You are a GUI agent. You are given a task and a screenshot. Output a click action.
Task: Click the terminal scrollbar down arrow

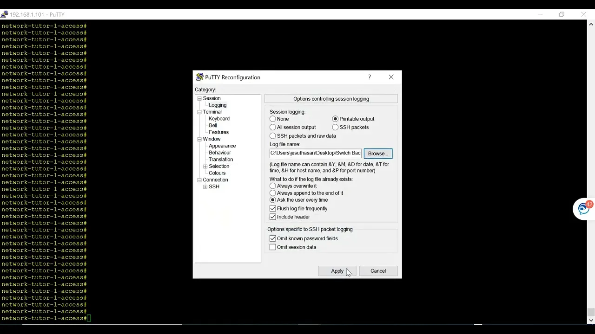tap(591, 320)
